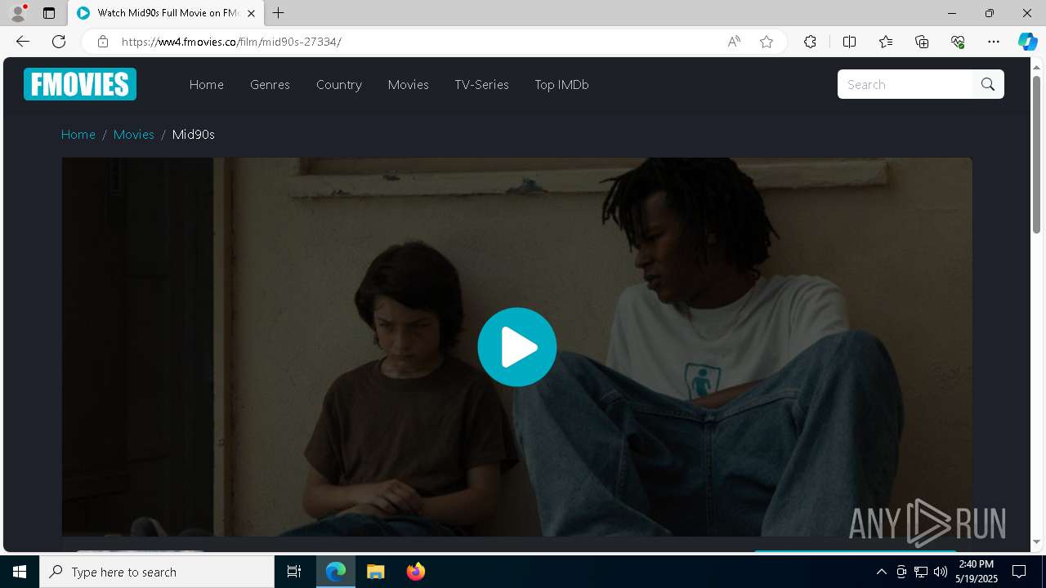Open the Windows Start menu
Viewport: 1046px width, 588px height.
click(20, 572)
